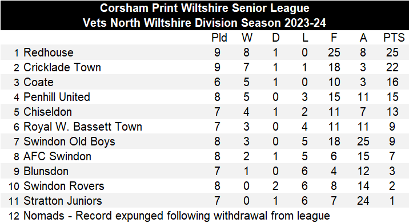Click the Redhouse team name
This screenshot has height=223, width=409.
pyautogui.click(x=49, y=52)
